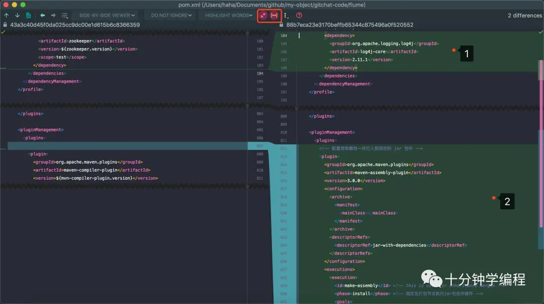Click right revision hash 88b7eca23e3170beffb65344c875496a0f520552
Image resolution: width=544 pixels, height=304 pixels.
click(350, 25)
